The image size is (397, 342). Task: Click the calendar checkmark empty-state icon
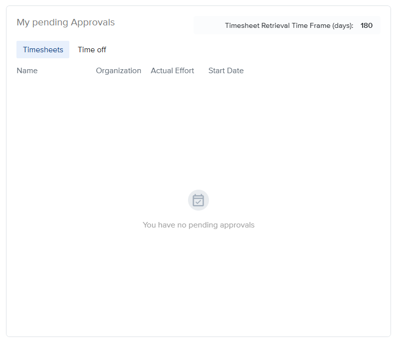coord(198,200)
